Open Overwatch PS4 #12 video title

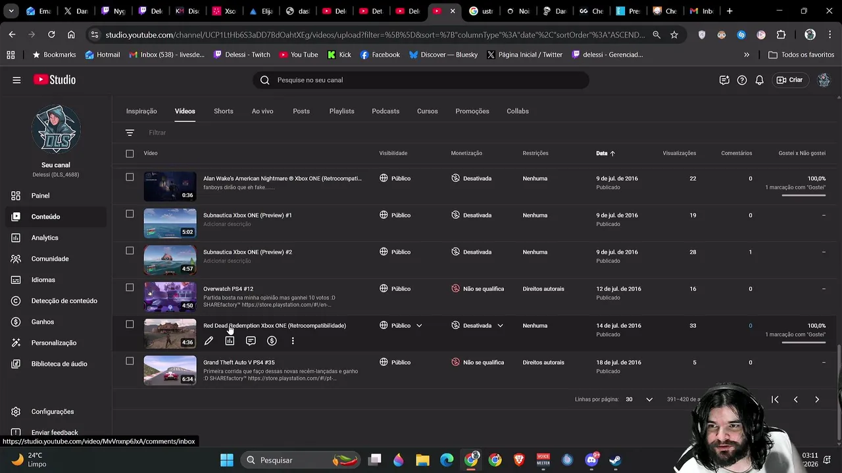pyautogui.click(x=228, y=289)
